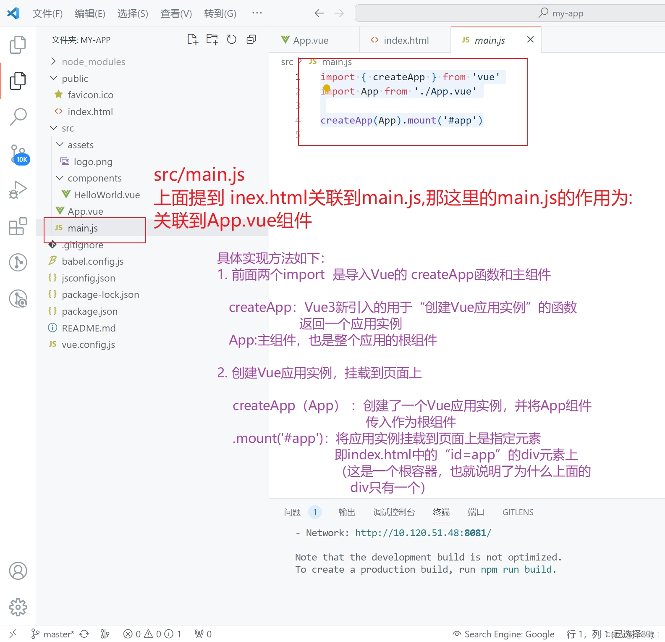Image resolution: width=665 pixels, height=642 pixels.
Task: Show more menus via the ellipsis
Action: [x=257, y=13]
